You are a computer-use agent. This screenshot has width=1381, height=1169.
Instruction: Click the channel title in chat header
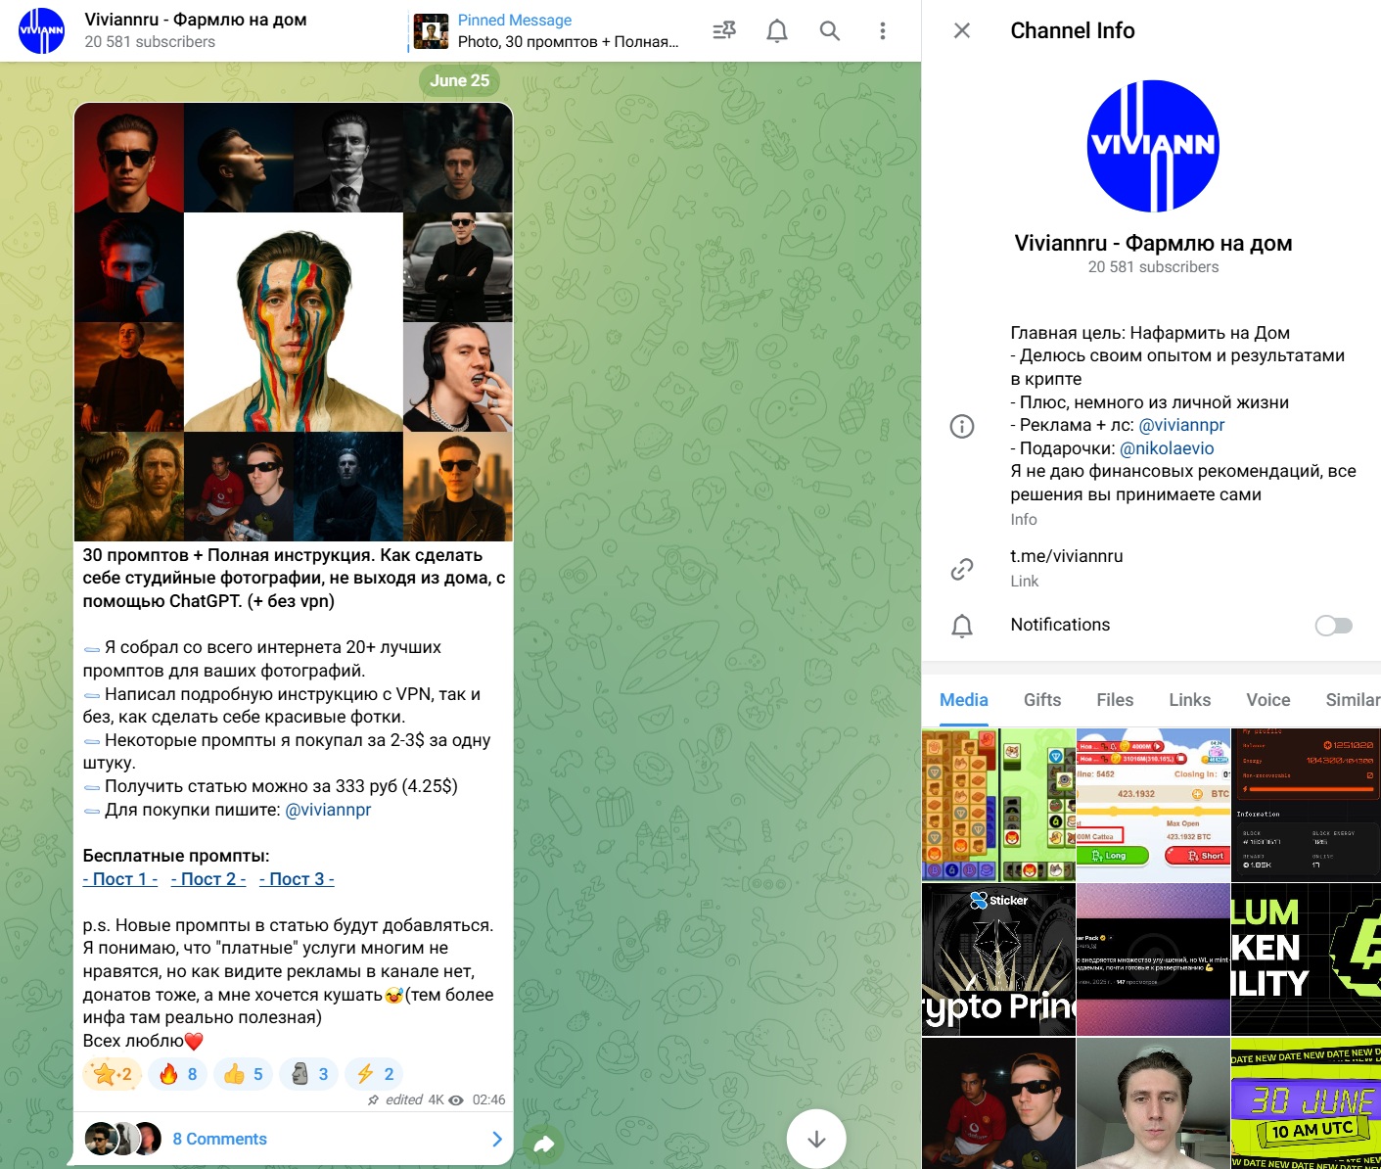click(x=196, y=20)
